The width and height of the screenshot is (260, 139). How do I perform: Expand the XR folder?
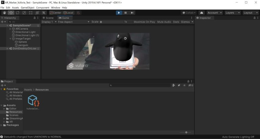(4, 122)
